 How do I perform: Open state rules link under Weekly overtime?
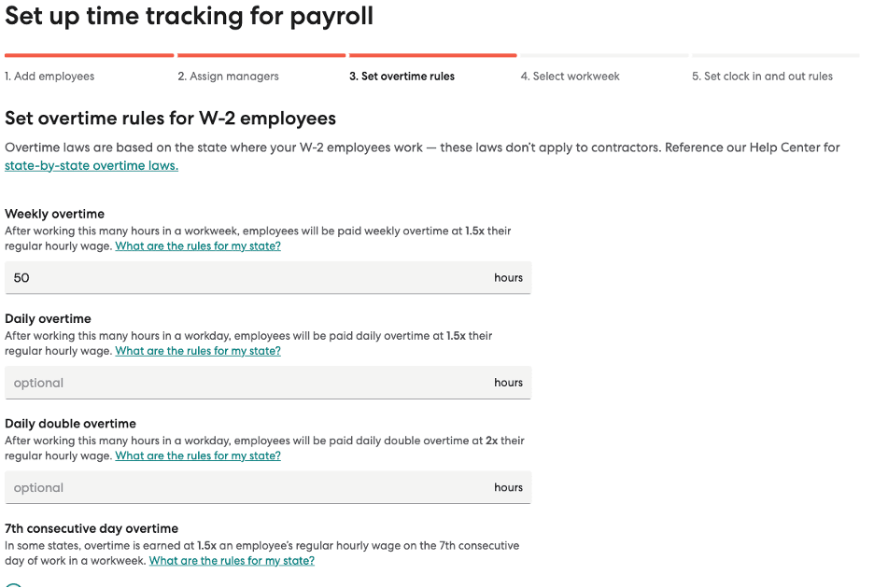click(x=198, y=246)
